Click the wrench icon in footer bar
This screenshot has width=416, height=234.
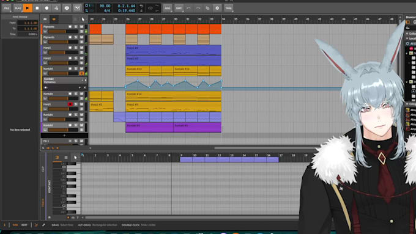pos(43,225)
